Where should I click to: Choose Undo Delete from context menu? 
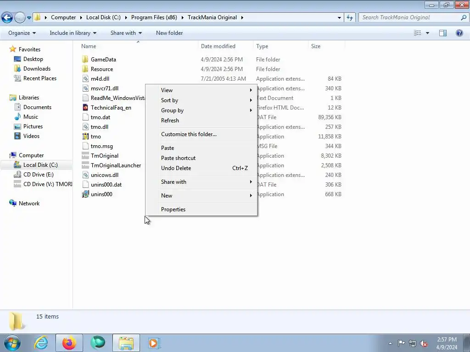tap(207, 168)
